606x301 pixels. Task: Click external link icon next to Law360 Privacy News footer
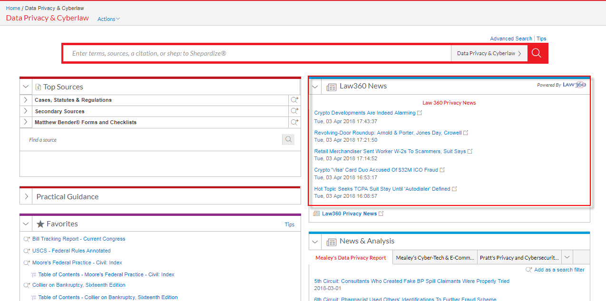[381, 214]
